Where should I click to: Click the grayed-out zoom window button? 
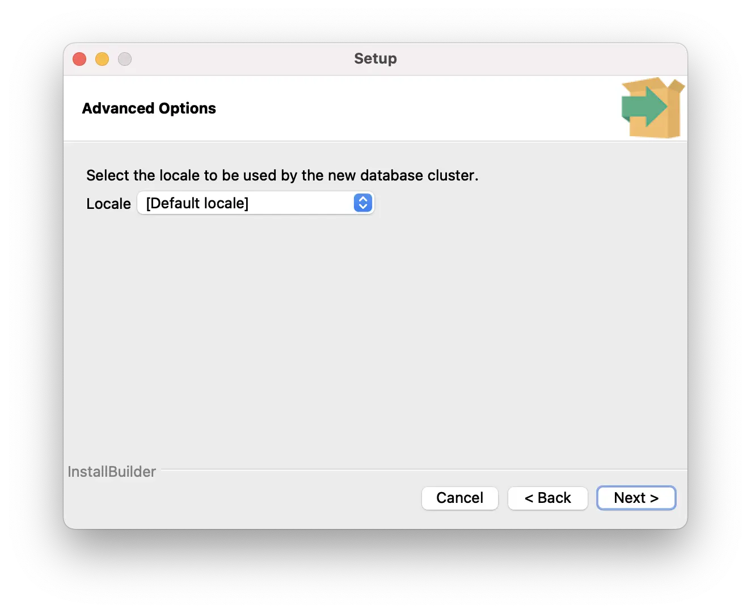(125, 59)
